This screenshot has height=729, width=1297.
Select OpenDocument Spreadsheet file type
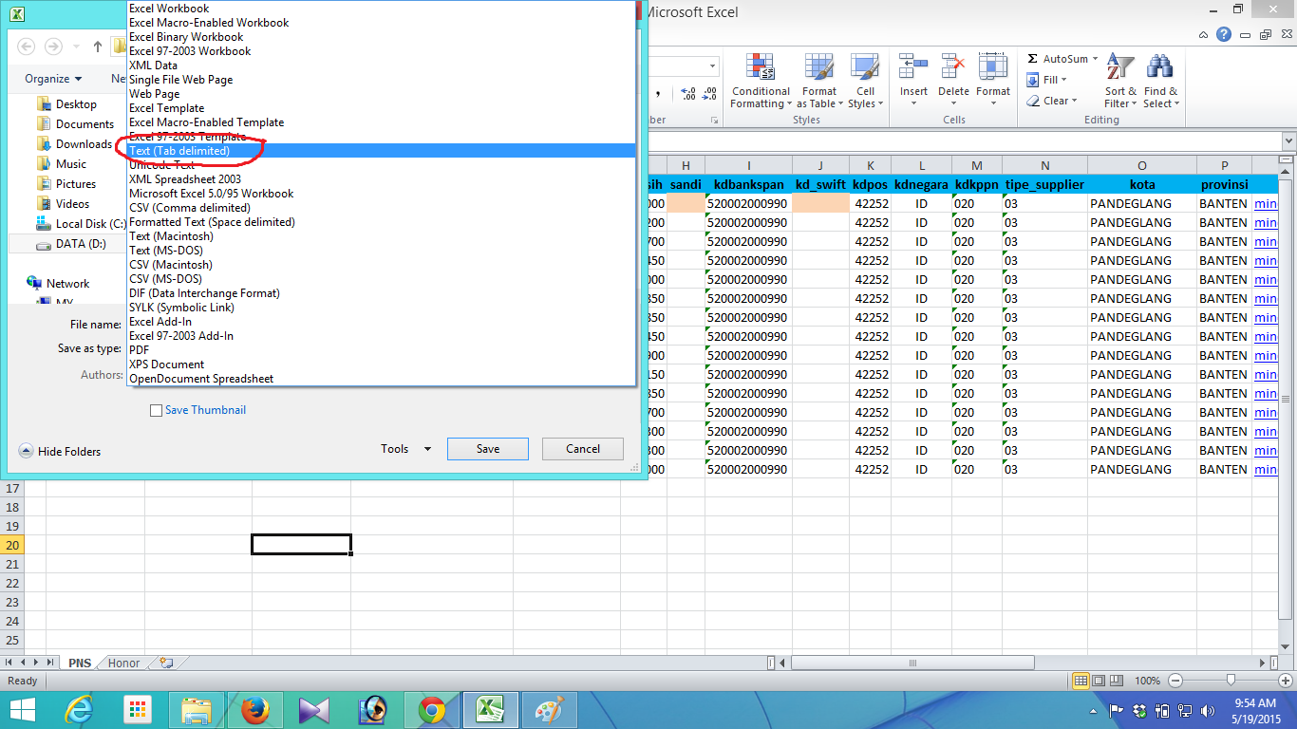click(381, 378)
